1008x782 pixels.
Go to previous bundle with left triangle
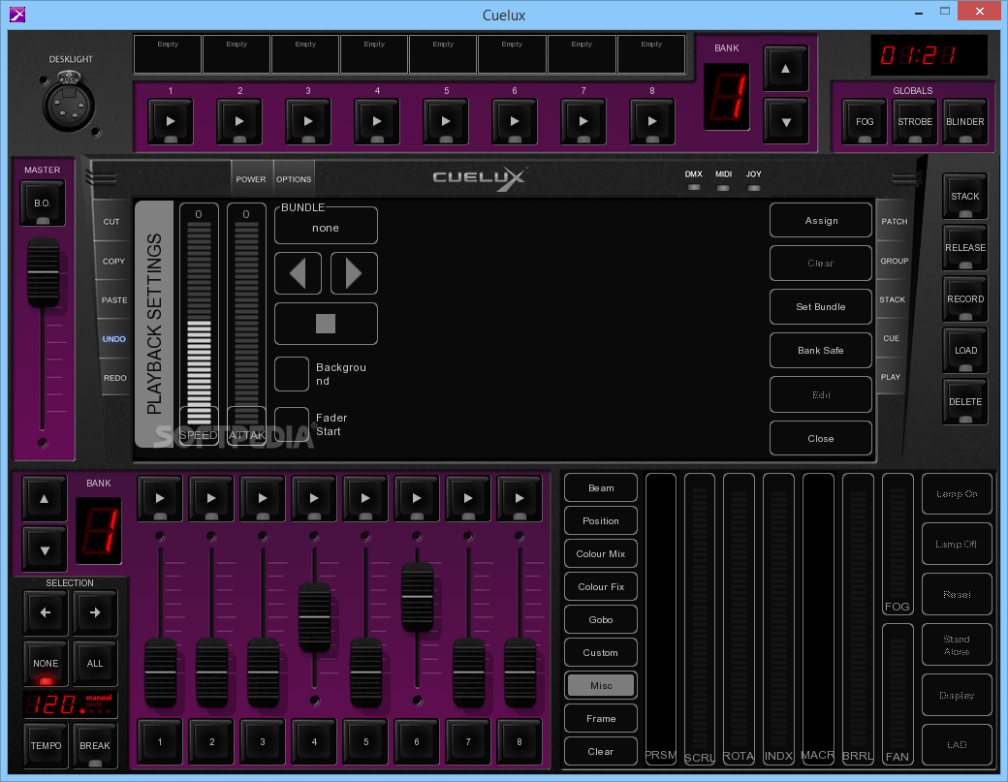(x=298, y=273)
